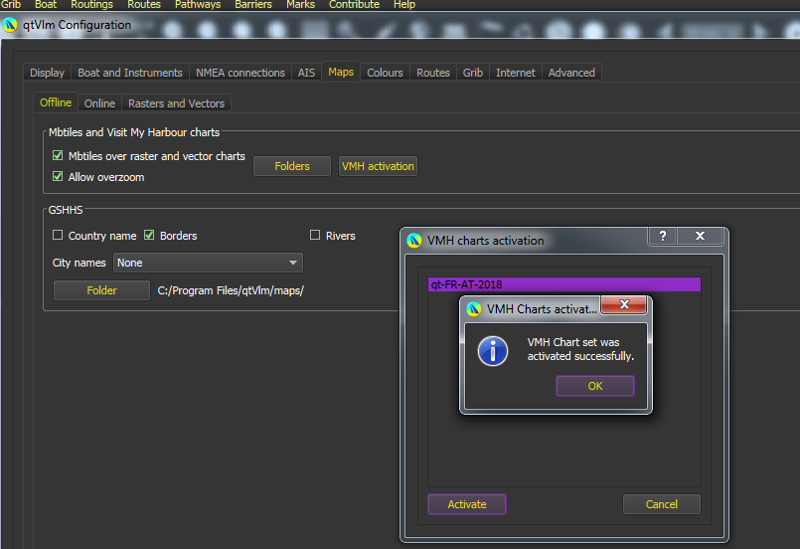The image size is (800, 549).
Task: Click OK in the activation success message
Action: click(x=594, y=386)
